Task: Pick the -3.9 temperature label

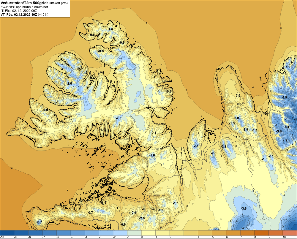Action: 279,131
